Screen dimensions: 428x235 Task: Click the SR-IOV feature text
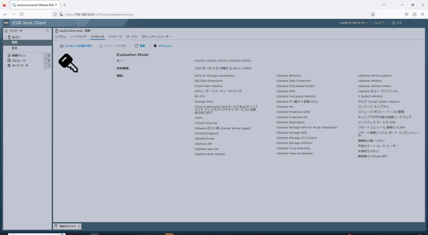tap(200, 96)
